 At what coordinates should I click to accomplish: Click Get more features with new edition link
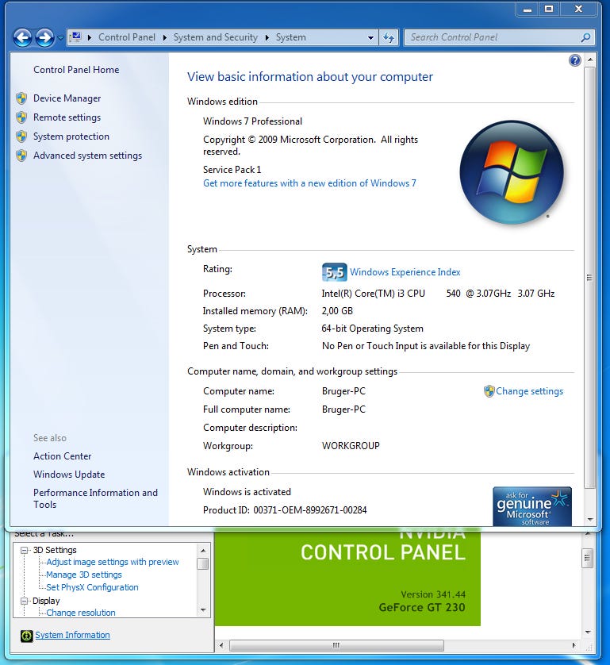[309, 183]
